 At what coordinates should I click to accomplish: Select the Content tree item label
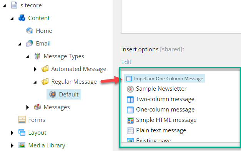(x=39, y=18)
